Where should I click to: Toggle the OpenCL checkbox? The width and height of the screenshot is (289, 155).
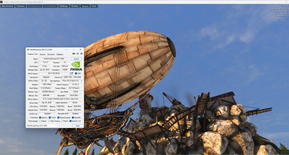tap(40, 118)
